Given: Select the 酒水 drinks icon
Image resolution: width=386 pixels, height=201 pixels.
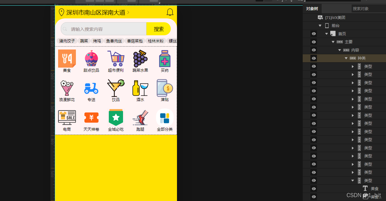Looking at the screenshot, I should tap(140, 88).
